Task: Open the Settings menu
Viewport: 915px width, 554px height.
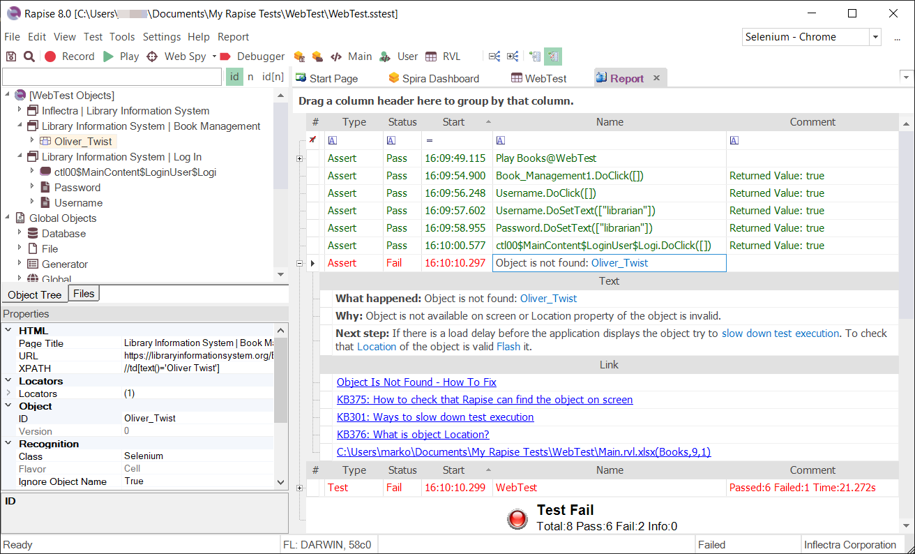Action: pyautogui.click(x=162, y=37)
